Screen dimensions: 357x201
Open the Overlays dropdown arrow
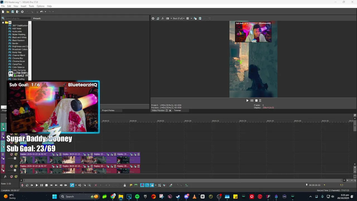pos(191,18)
